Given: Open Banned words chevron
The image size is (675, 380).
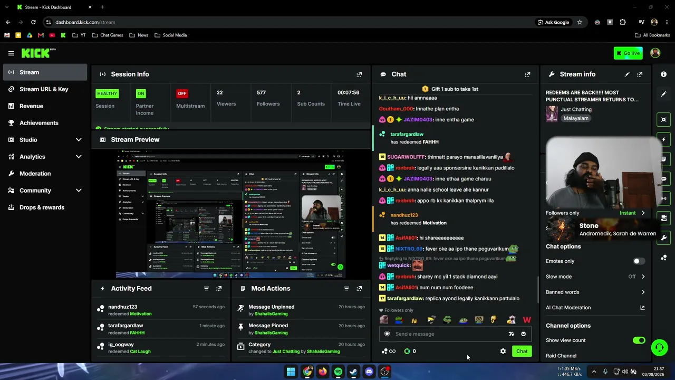Looking at the screenshot, I should [x=643, y=292].
